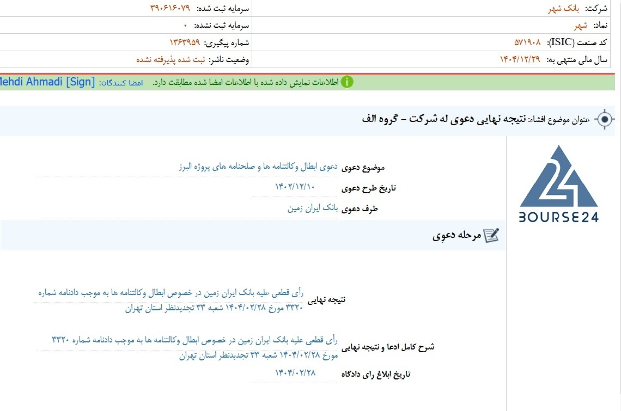This screenshot has height=411, width=621.
Task: Click the امضا کنندگان label
Action: 121,83
